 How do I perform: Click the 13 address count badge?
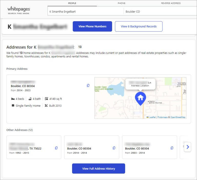[80, 47]
